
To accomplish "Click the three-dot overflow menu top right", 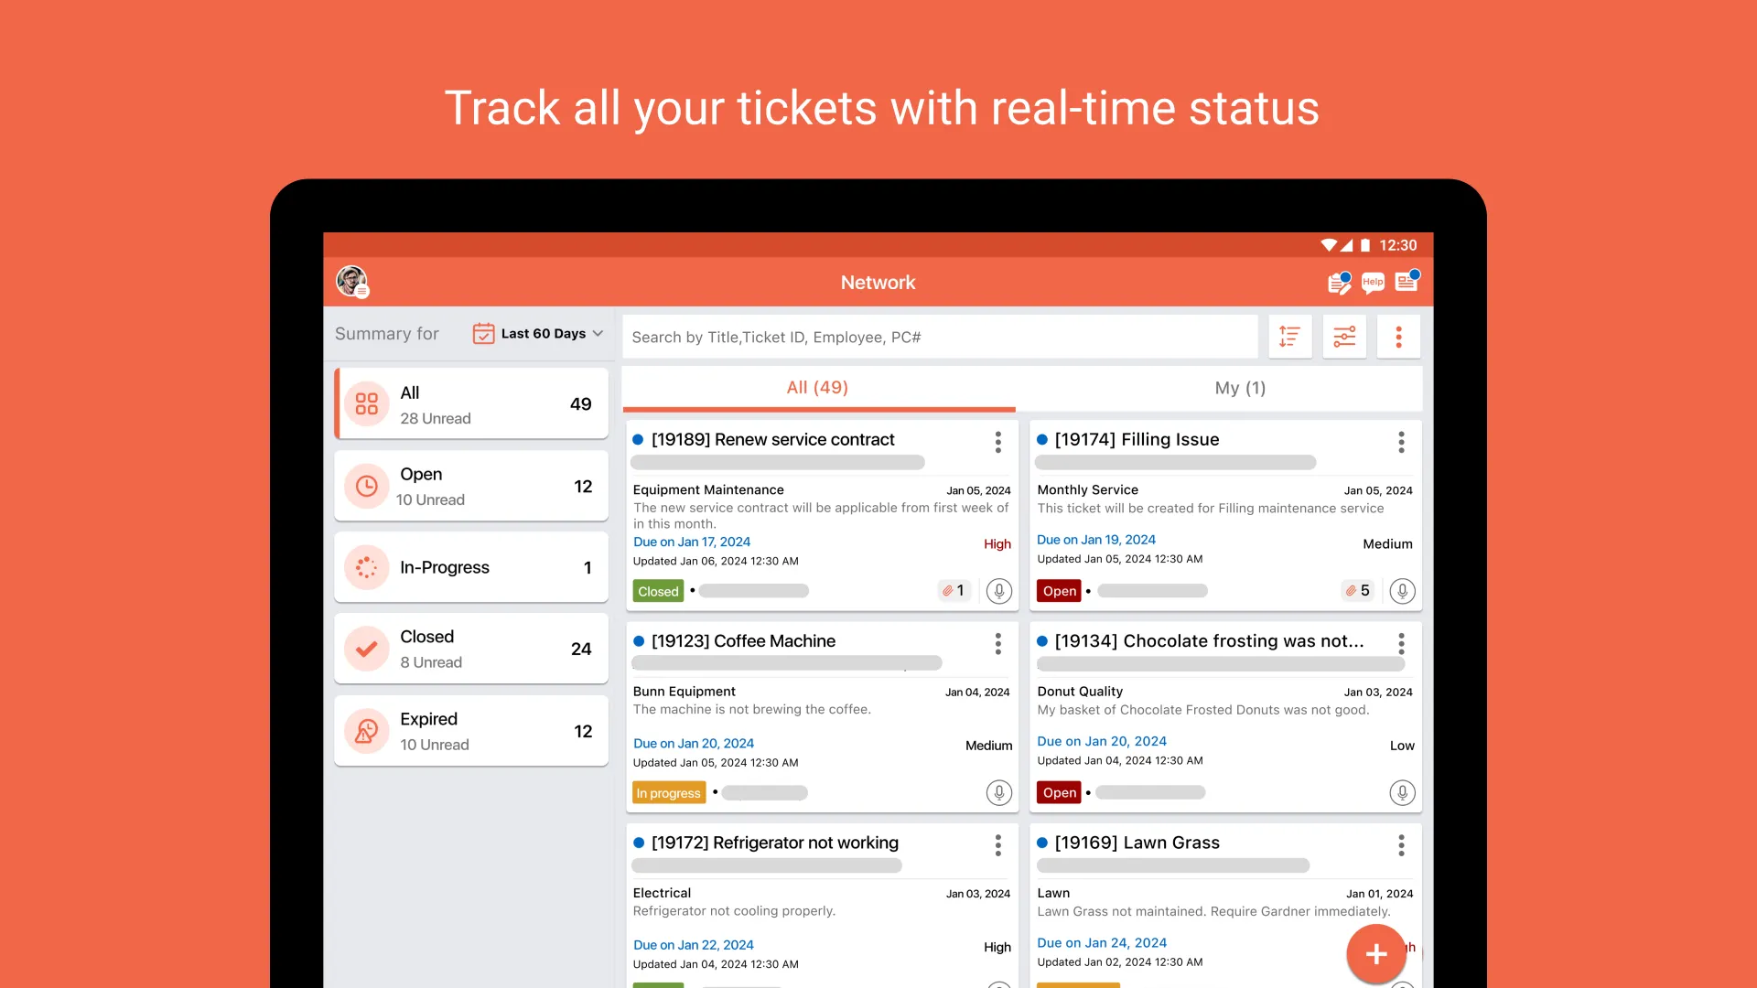I will coord(1398,337).
